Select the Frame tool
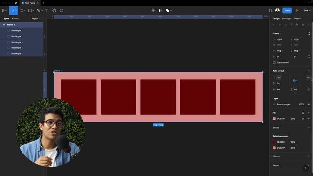The image size is (313, 176). point(22,11)
